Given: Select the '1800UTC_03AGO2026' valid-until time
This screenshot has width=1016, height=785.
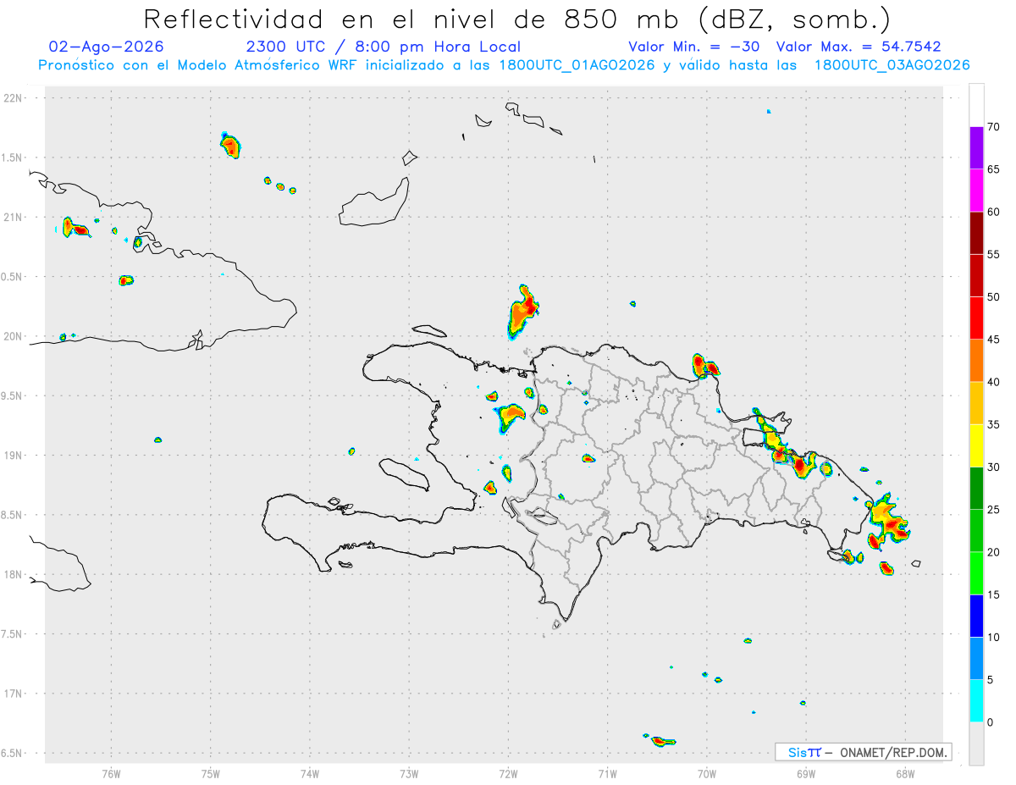Looking at the screenshot, I should [x=892, y=65].
